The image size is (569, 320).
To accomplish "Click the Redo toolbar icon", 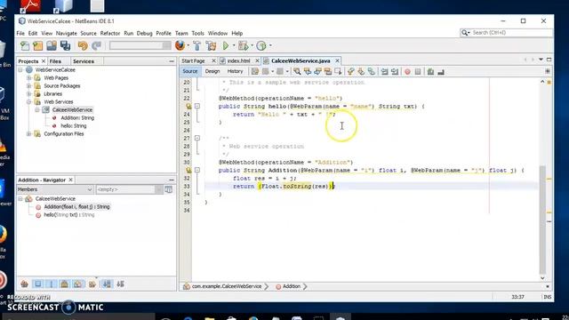I will coord(96,45).
